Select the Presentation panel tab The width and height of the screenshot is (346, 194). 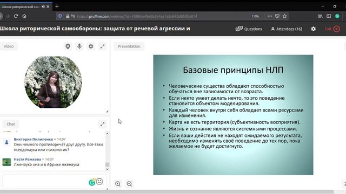(129, 46)
